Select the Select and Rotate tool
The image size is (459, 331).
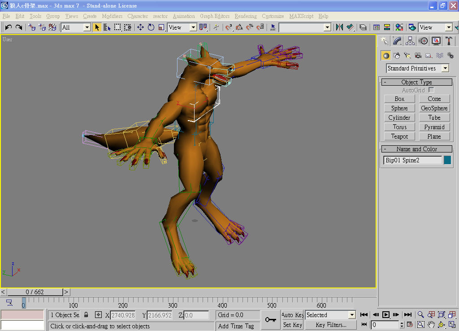[x=151, y=27]
